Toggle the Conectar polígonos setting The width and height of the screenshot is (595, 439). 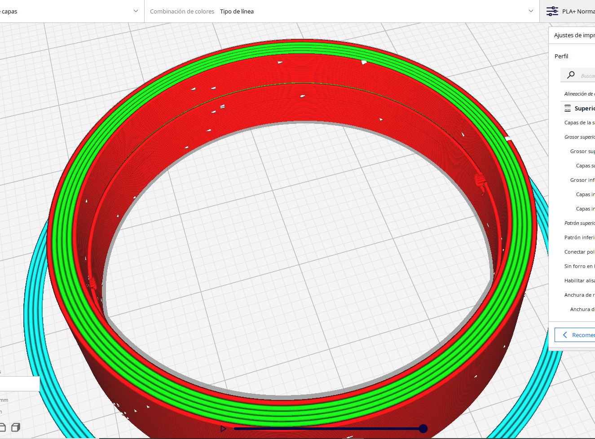point(579,251)
